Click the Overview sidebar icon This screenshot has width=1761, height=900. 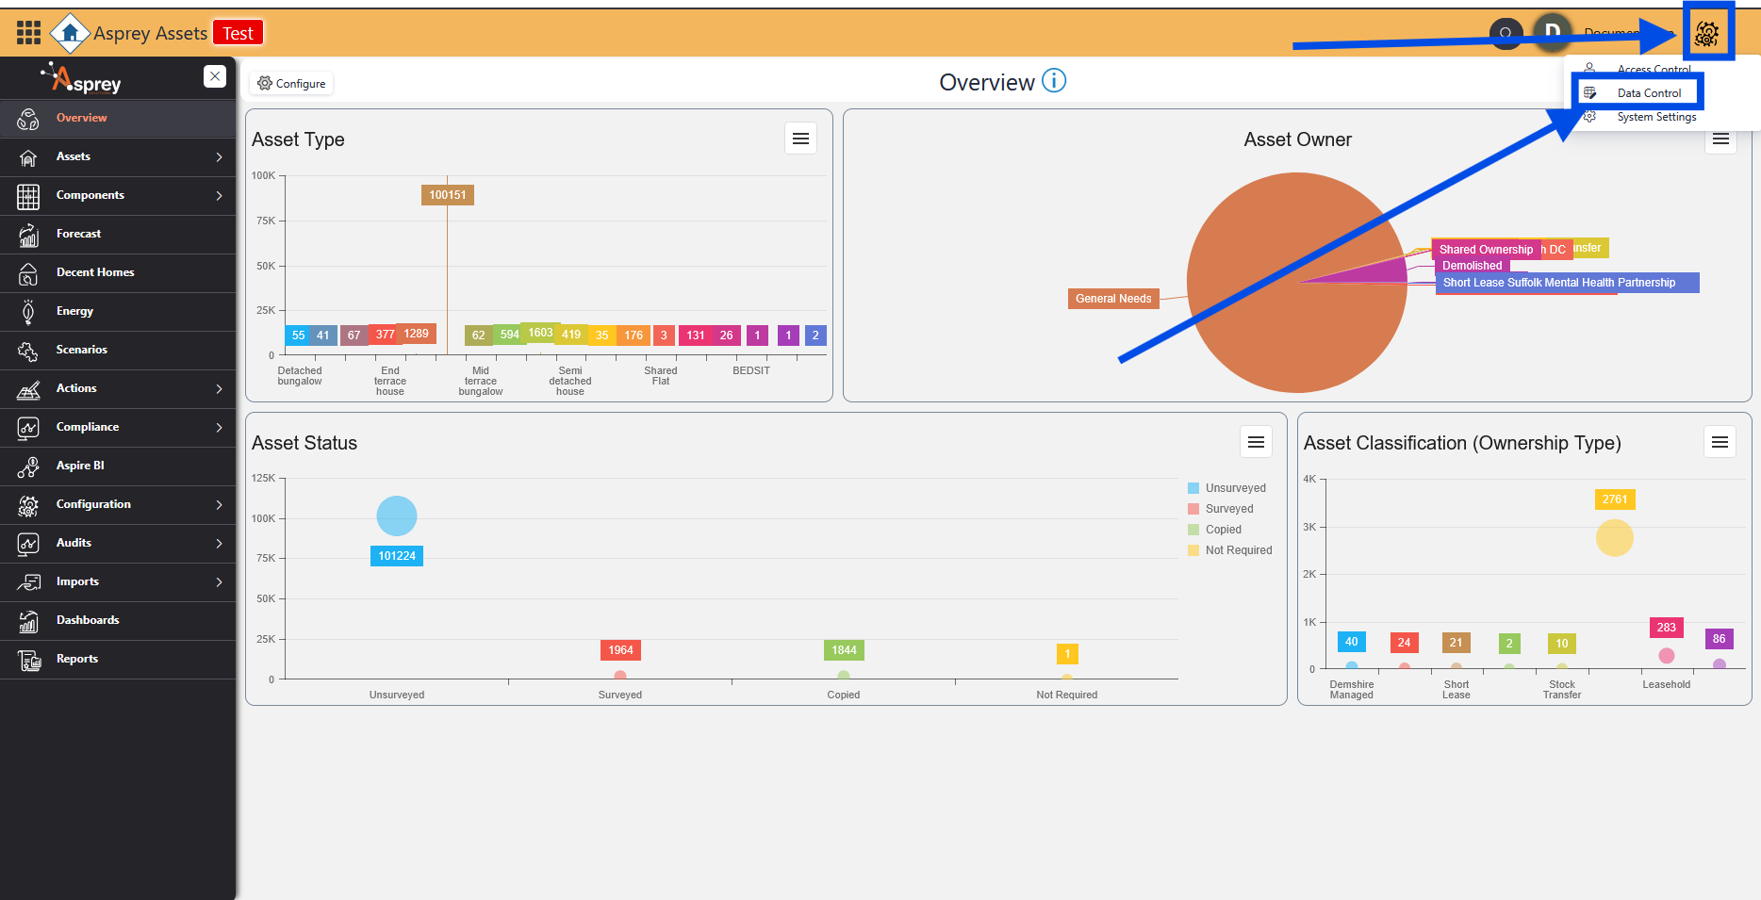pyautogui.click(x=28, y=119)
